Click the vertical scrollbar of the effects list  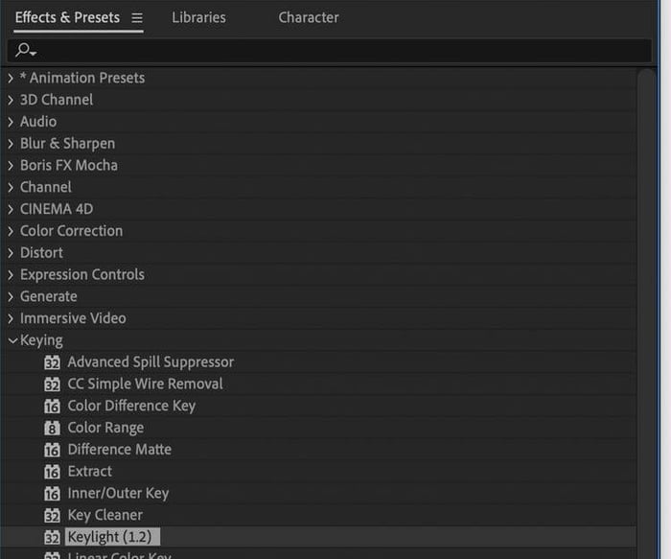(646, 314)
